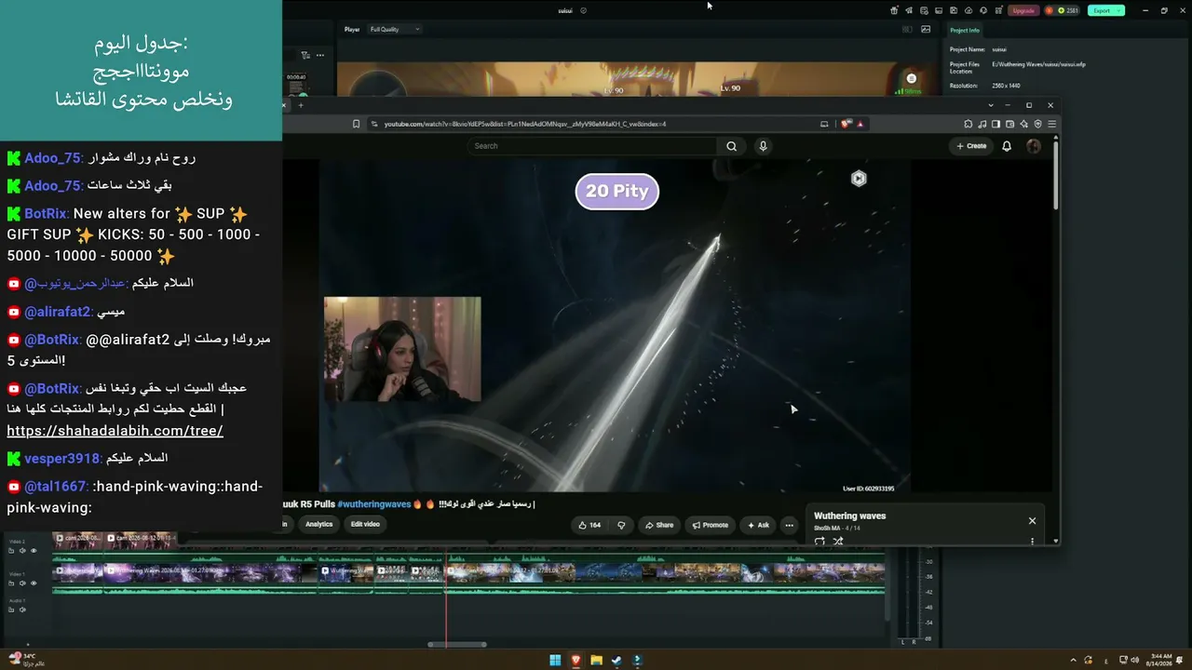This screenshot has width=1192, height=670.
Task: Toggle shuffle for the Wuthering waves playlist
Action: 837,541
